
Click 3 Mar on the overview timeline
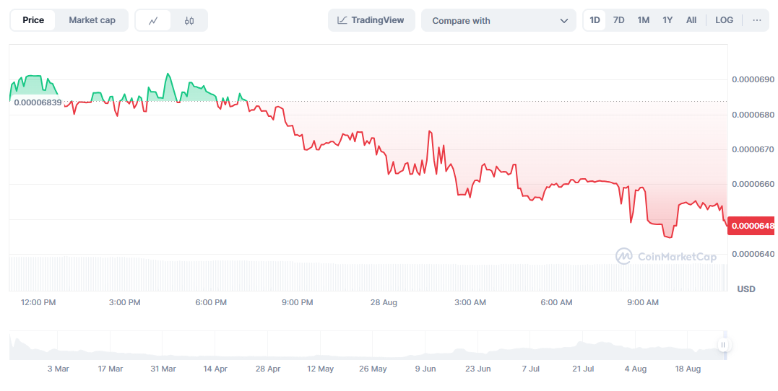tap(58, 369)
